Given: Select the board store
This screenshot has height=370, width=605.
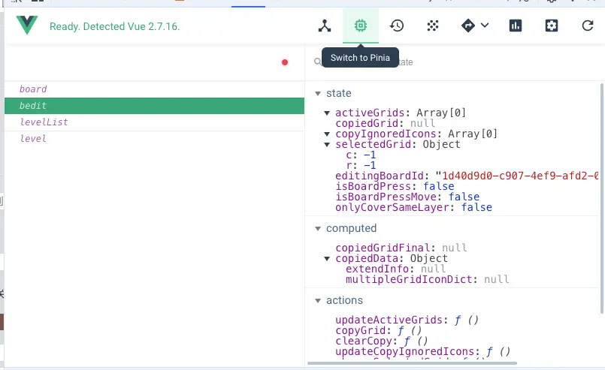Looking at the screenshot, I should pos(154,89).
